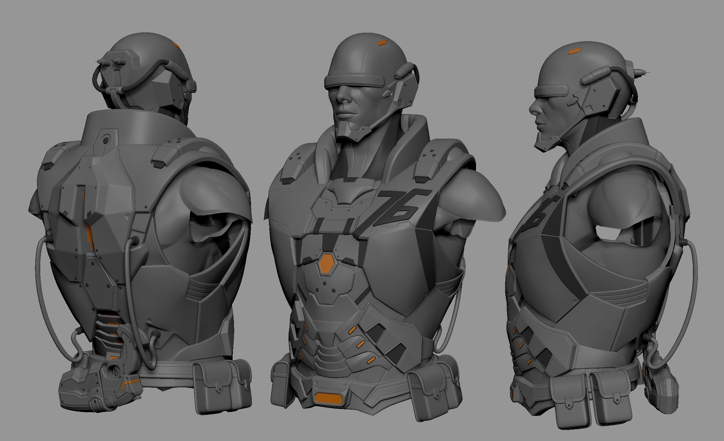Click the 76 number on the chest plate

397,207
